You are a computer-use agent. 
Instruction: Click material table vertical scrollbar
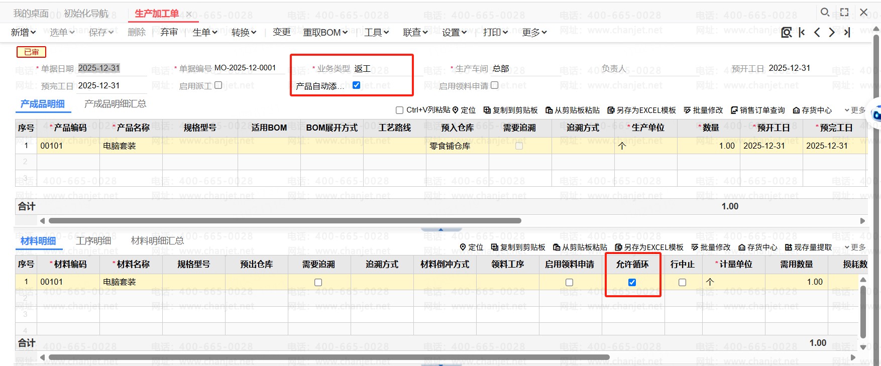coord(863,312)
